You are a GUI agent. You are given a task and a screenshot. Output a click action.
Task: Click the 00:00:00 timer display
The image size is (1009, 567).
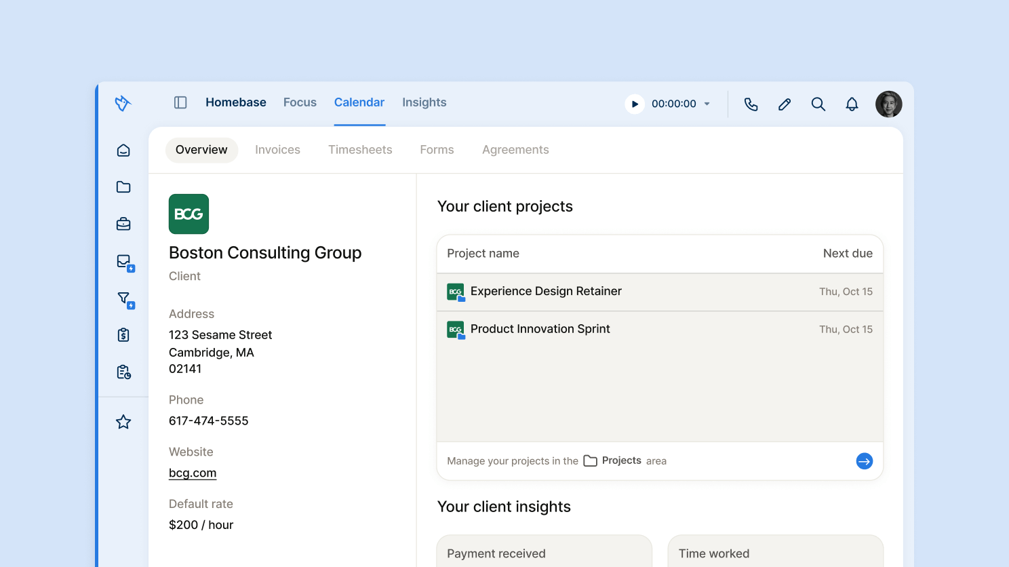pyautogui.click(x=673, y=104)
